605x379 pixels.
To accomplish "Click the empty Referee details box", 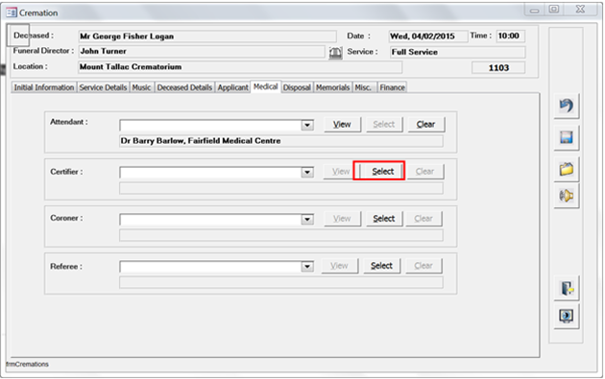I will [x=281, y=282].
